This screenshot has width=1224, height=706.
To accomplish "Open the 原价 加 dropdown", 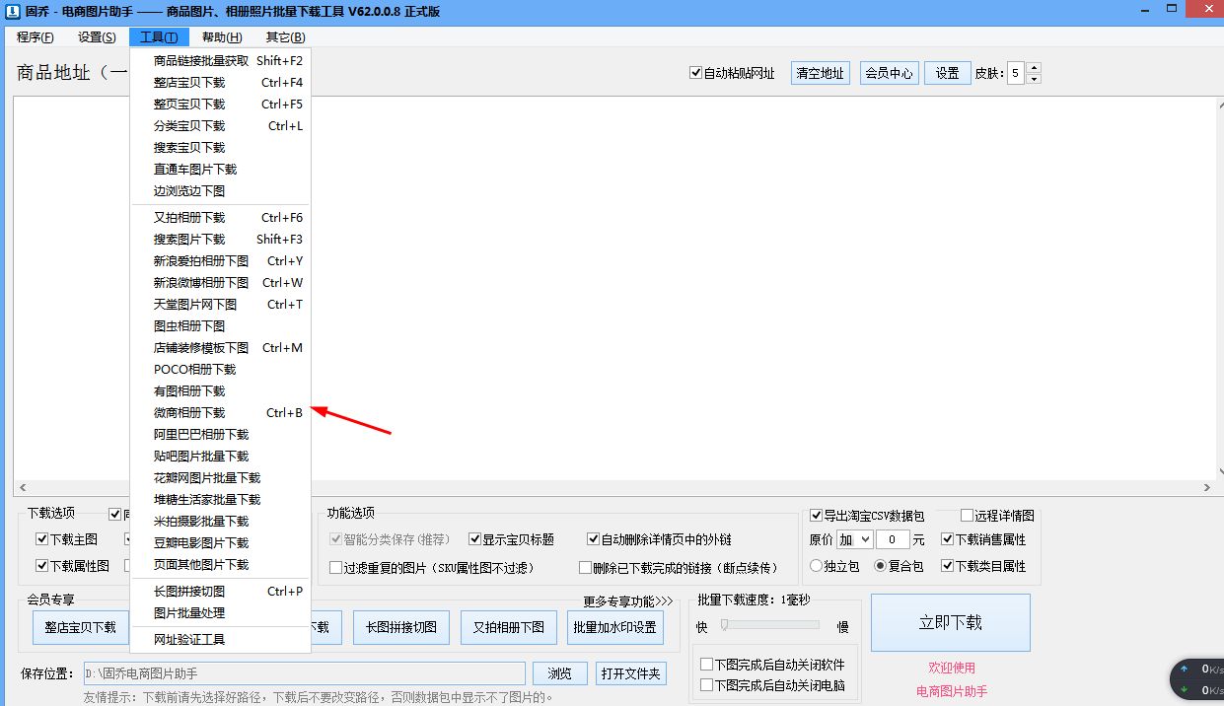I will point(853,539).
